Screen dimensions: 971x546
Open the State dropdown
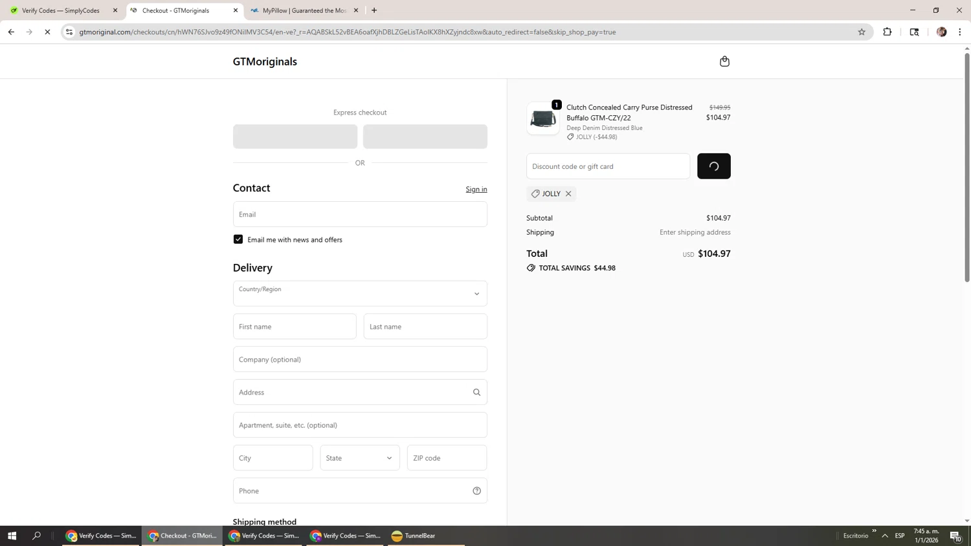point(360,458)
